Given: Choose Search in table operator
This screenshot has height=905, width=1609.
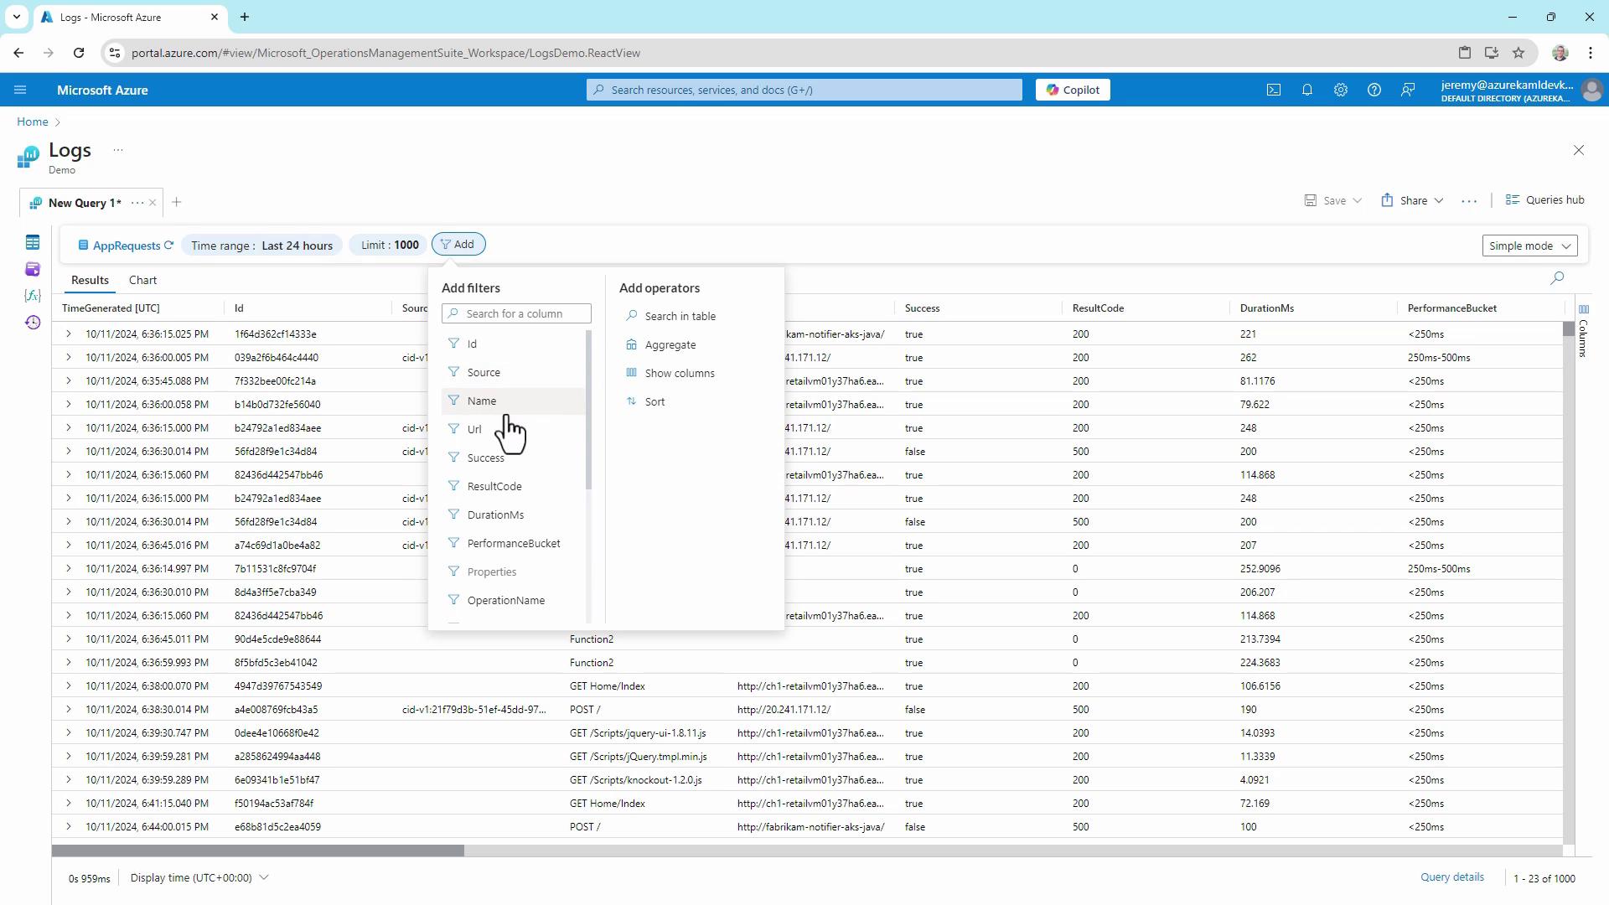Looking at the screenshot, I should (x=670, y=317).
